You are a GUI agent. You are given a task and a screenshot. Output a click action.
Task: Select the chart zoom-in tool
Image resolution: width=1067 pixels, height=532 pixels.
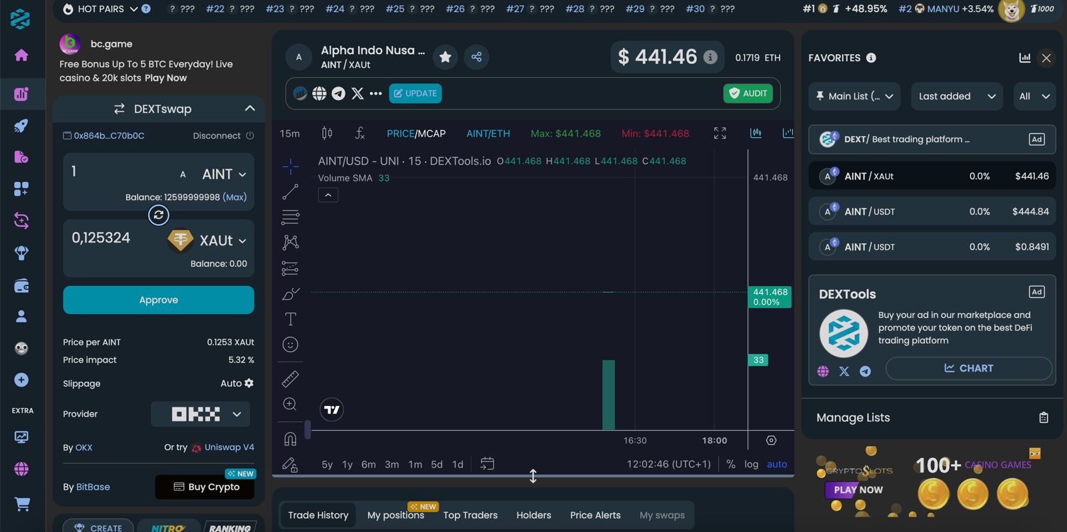pos(290,404)
